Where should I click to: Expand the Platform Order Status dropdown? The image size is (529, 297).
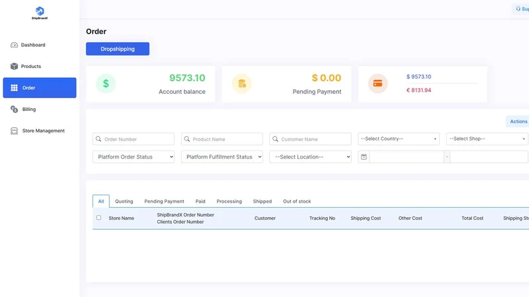(x=134, y=157)
